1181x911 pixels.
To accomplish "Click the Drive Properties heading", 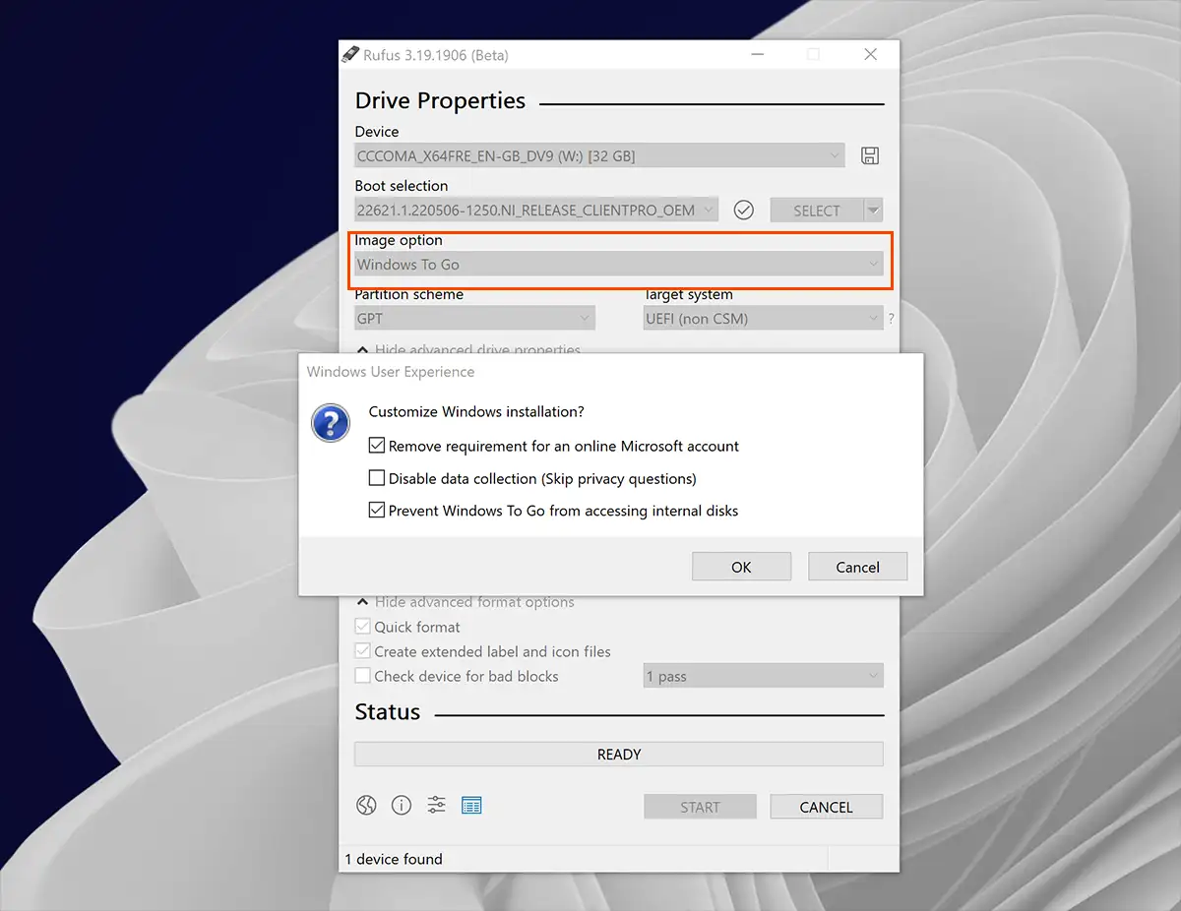I will [440, 101].
